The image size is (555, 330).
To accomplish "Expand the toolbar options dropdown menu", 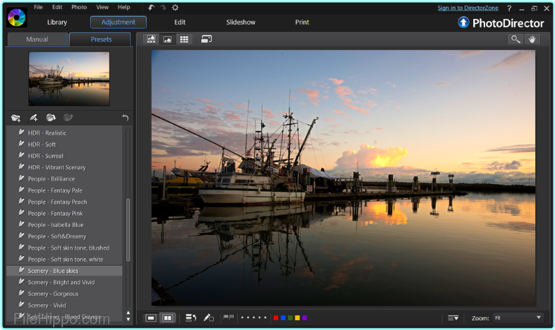I will (x=454, y=317).
